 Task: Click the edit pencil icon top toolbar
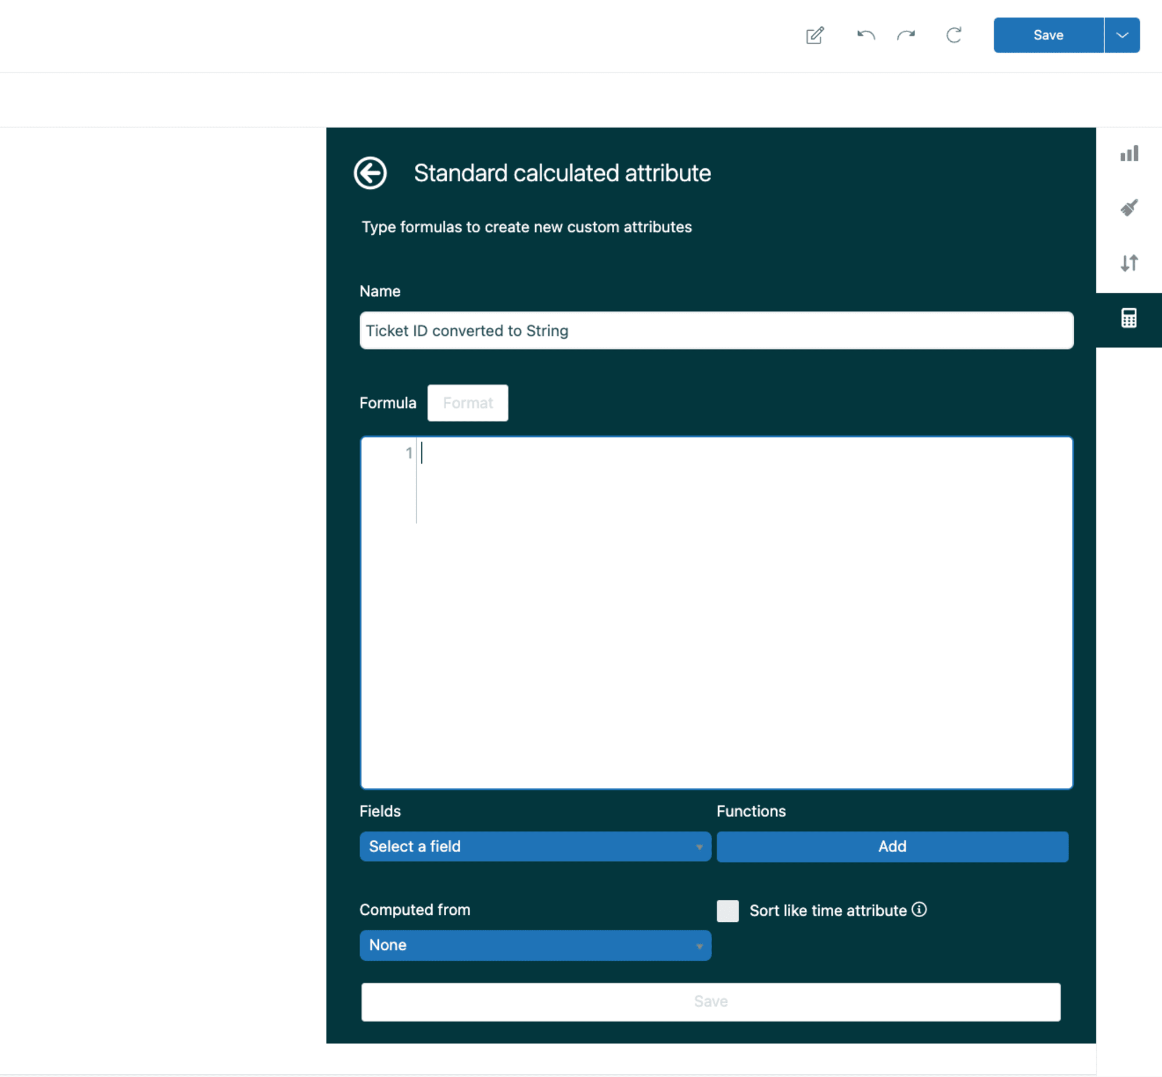point(816,35)
